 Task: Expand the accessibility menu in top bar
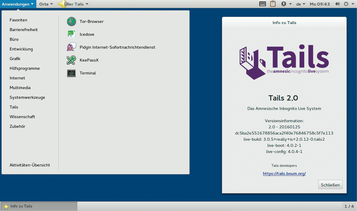(x=286, y=4)
